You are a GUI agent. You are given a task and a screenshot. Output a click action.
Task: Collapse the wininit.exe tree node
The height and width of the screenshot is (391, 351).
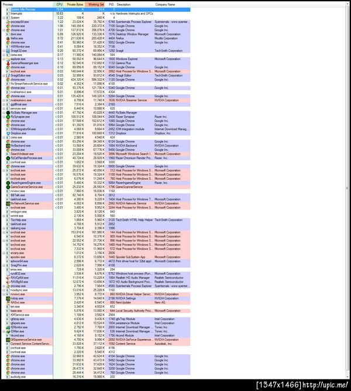pos(4,216)
